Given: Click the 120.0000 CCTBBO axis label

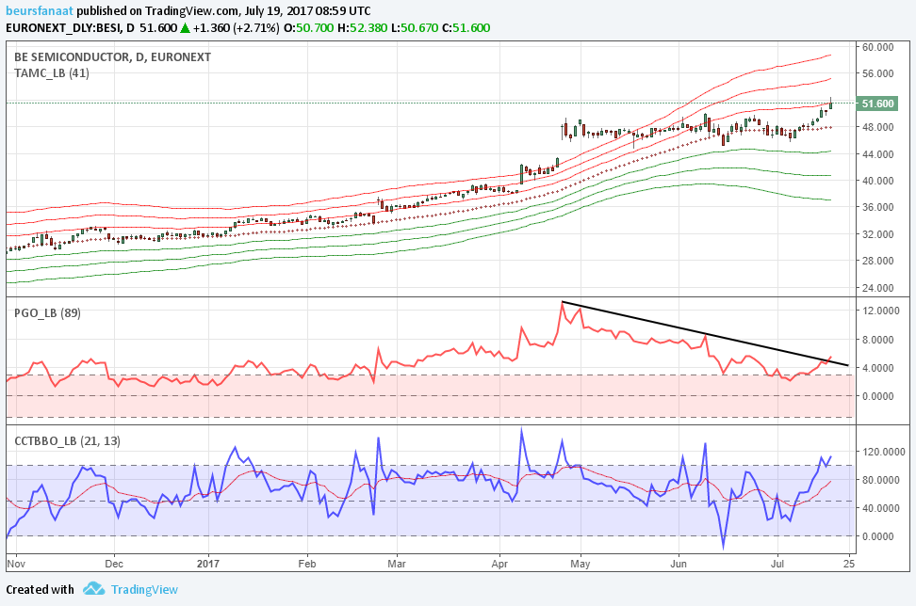Looking at the screenshot, I should point(884,452).
